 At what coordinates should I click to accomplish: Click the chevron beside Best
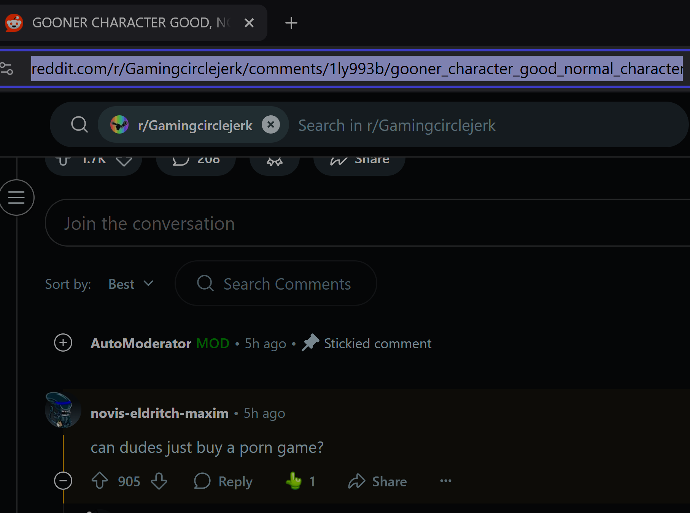click(148, 284)
